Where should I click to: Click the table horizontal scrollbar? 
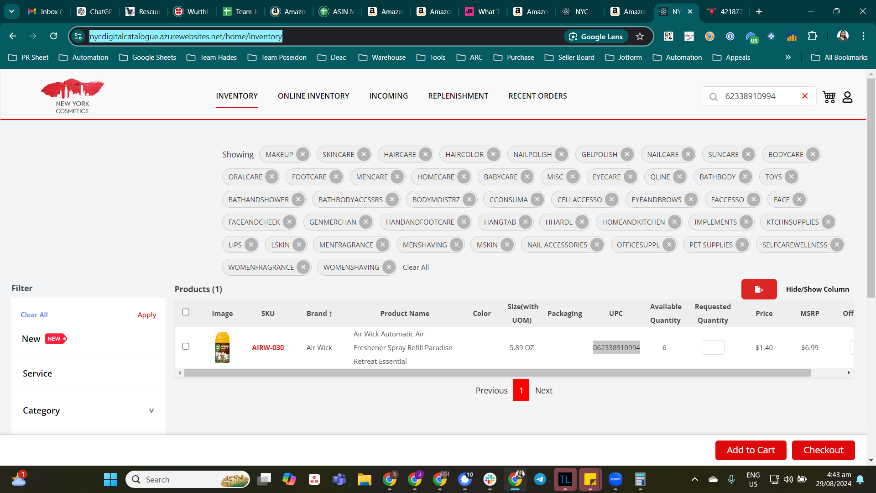[497, 373]
